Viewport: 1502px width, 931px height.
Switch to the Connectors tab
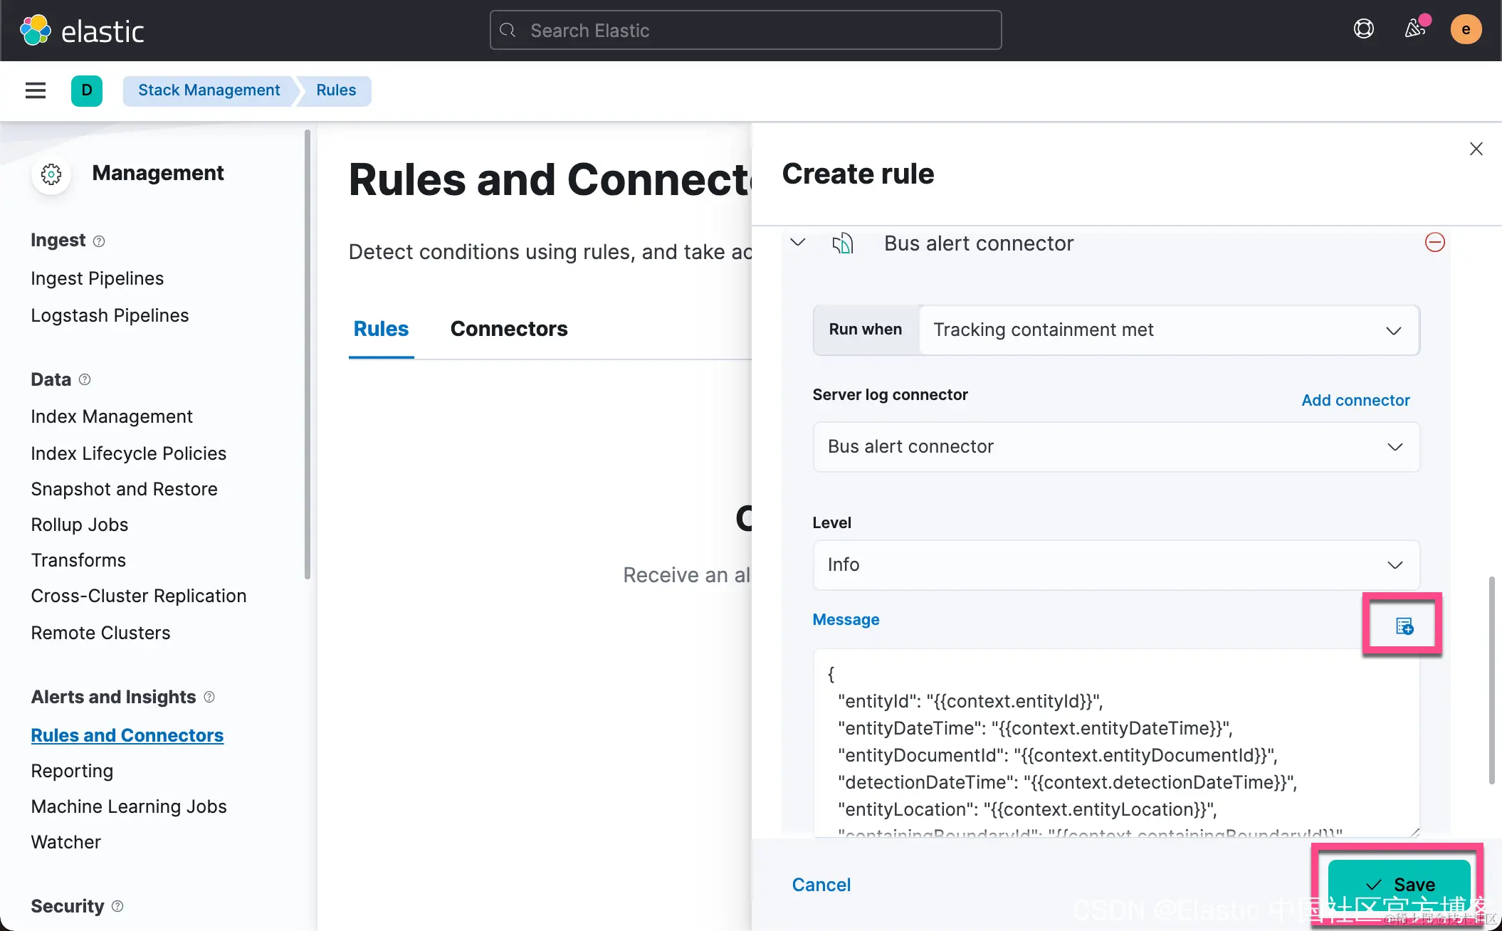click(508, 329)
